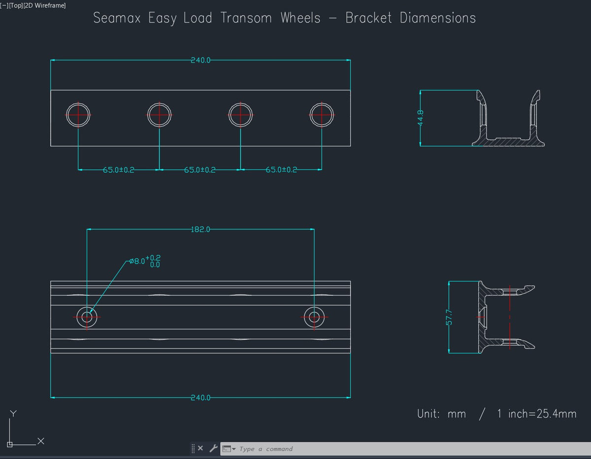Select the 182.0 dimension text

(x=200, y=229)
